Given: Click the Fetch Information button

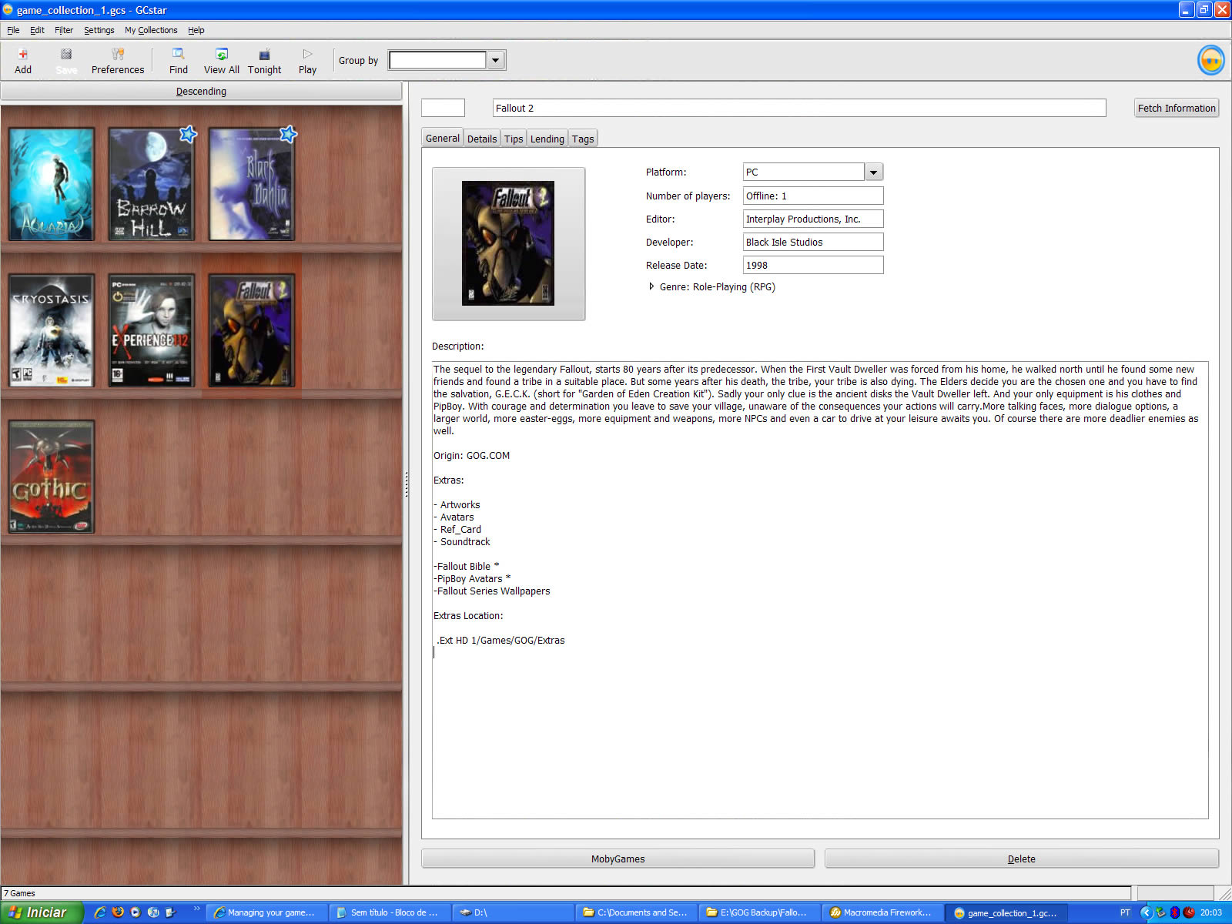Looking at the screenshot, I should coord(1177,108).
